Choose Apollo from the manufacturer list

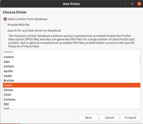tap(71, 71)
